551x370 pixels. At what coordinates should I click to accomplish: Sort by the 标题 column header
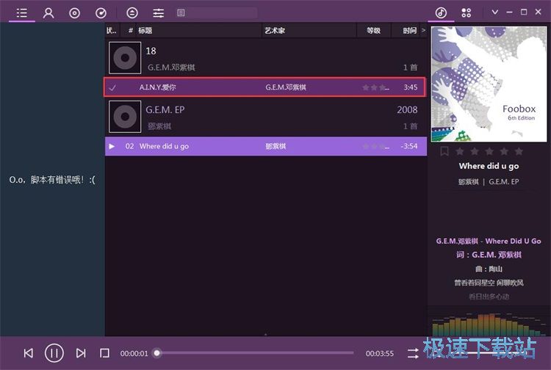pyautogui.click(x=199, y=31)
